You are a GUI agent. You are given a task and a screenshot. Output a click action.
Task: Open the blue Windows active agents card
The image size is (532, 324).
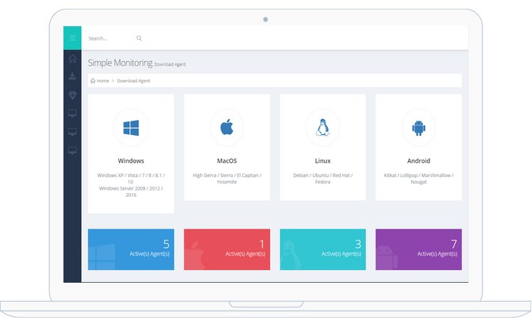[130, 249]
